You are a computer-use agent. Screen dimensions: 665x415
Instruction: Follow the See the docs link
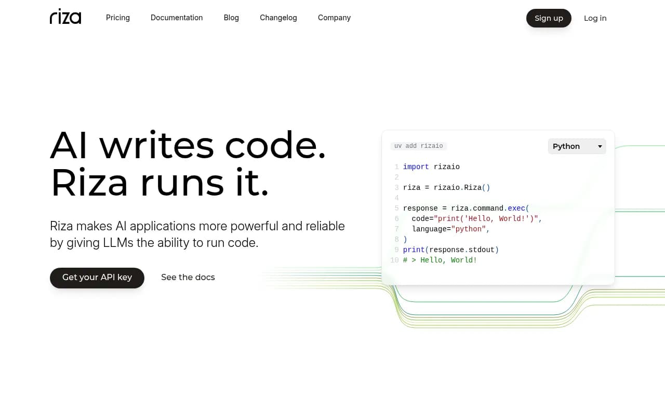point(188,278)
